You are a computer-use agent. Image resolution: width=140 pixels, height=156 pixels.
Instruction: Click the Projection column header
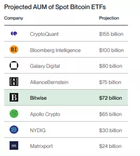coord(109,18)
